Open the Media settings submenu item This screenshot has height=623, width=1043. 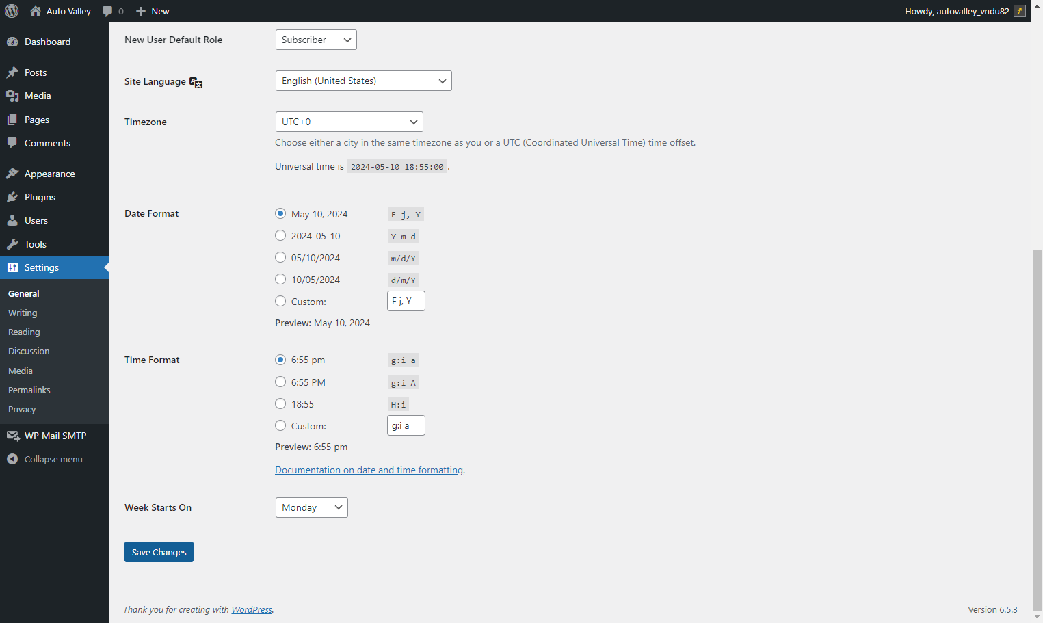coord(21,371)
